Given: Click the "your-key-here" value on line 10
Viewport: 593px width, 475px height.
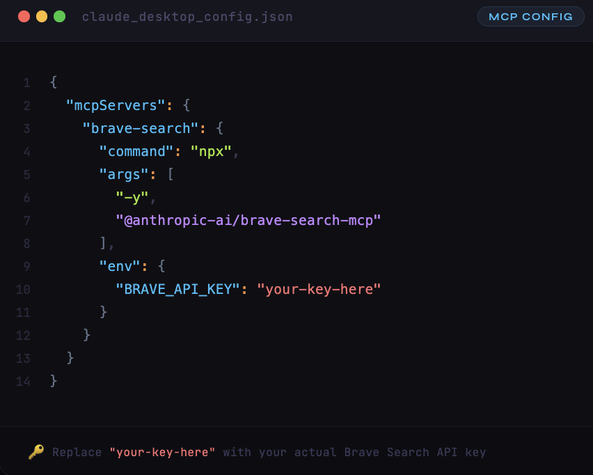Looking at the screenshot, I should 319,289.
